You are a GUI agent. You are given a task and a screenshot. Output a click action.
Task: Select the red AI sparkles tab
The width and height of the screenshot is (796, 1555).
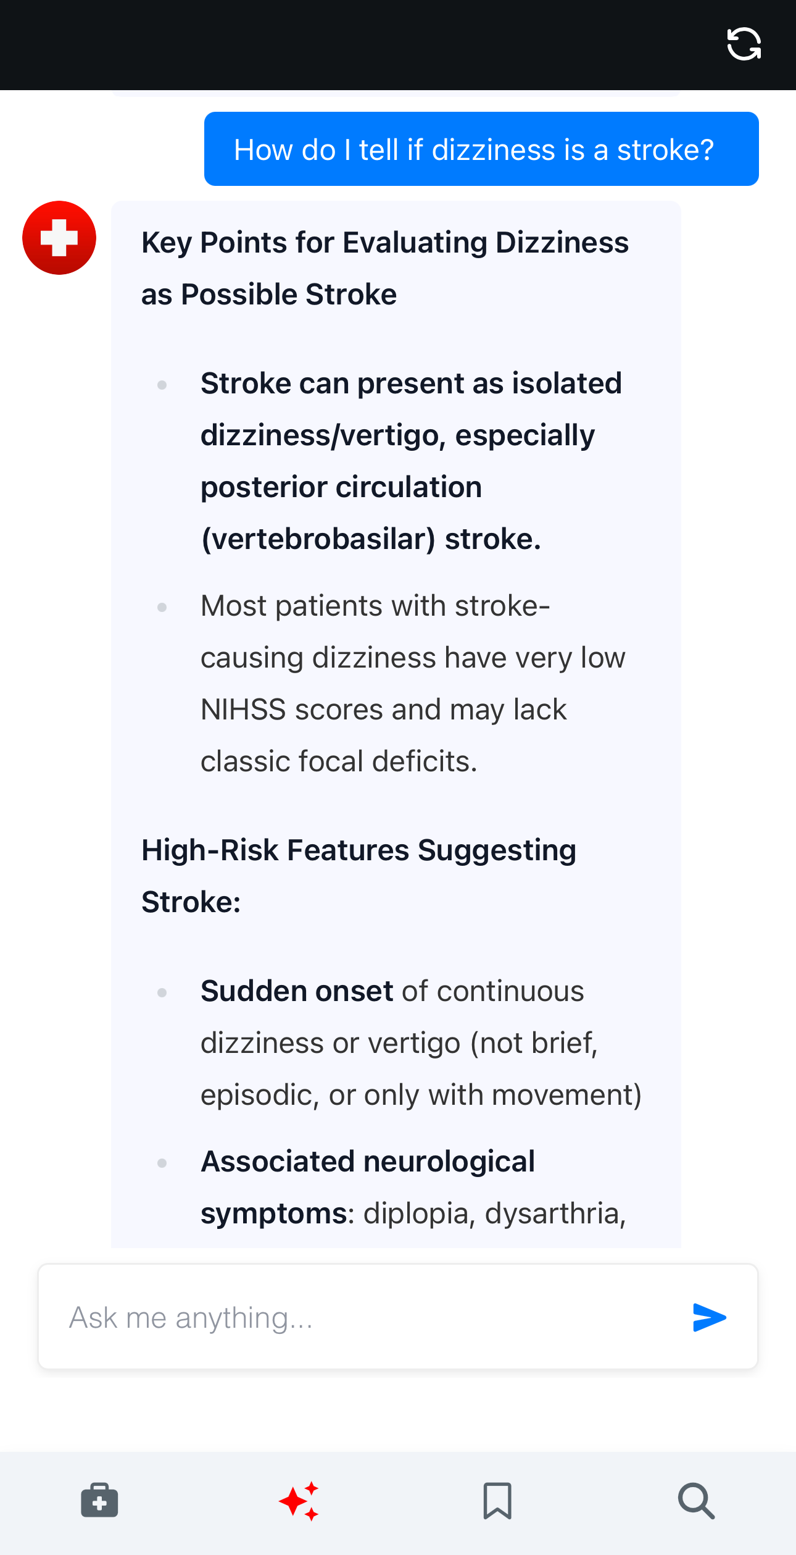pos(299,1500)
